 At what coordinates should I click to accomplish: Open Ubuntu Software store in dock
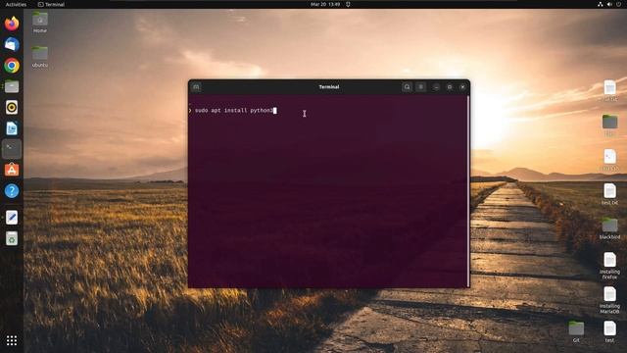click(12, 170)
